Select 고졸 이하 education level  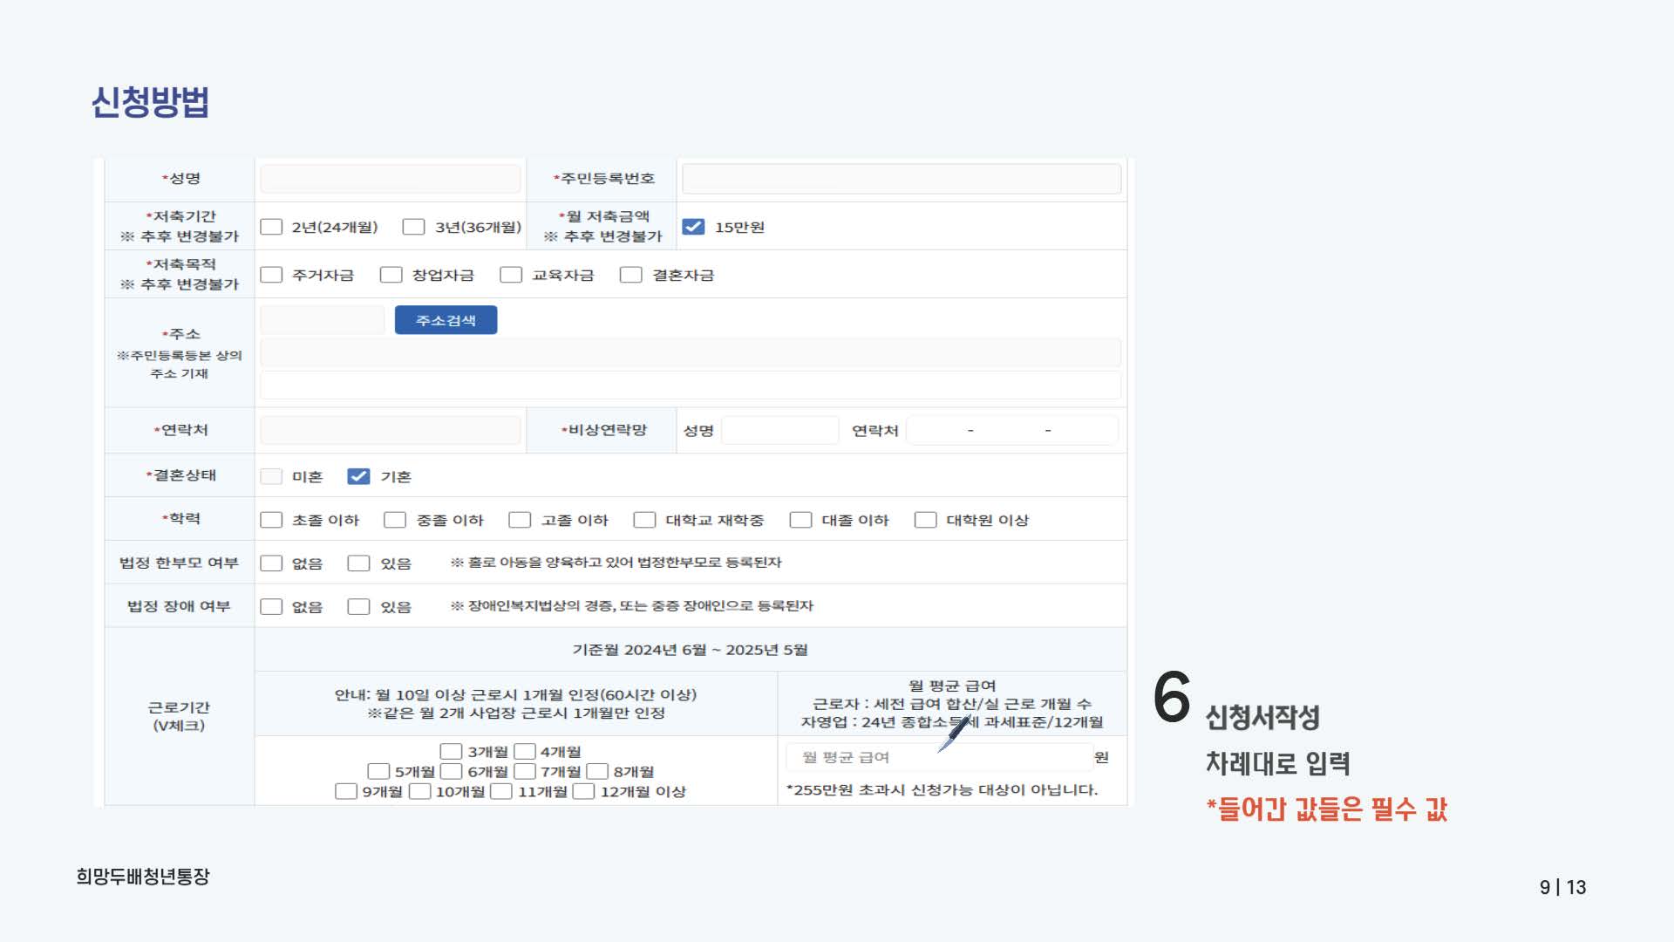click(x=520, y=519)
